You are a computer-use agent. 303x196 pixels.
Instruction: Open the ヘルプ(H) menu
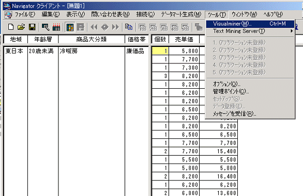pyautogui.click(x=273, y=14)
